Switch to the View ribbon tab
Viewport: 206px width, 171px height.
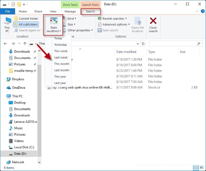pos(53,11)
